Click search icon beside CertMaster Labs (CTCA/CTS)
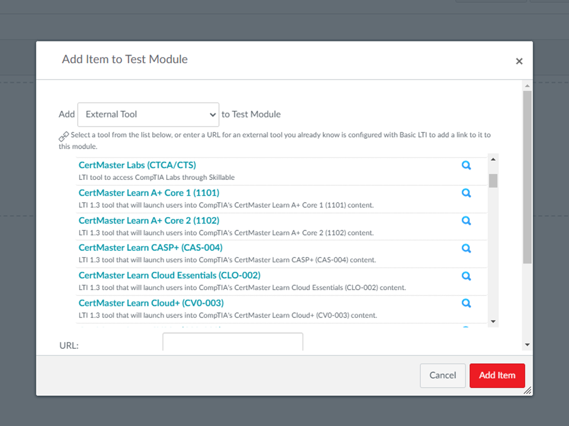 [466, 165]
